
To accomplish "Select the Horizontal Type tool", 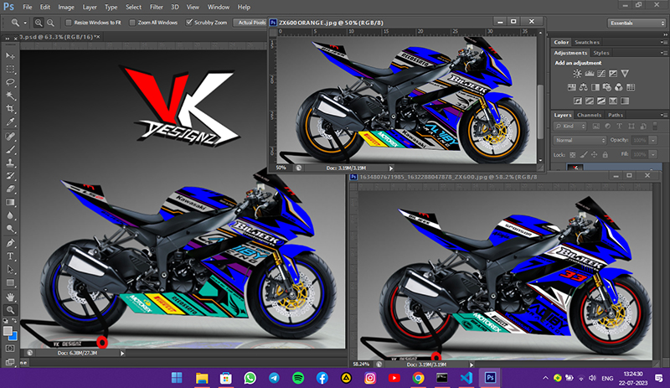I will click(x=10, y=256).
